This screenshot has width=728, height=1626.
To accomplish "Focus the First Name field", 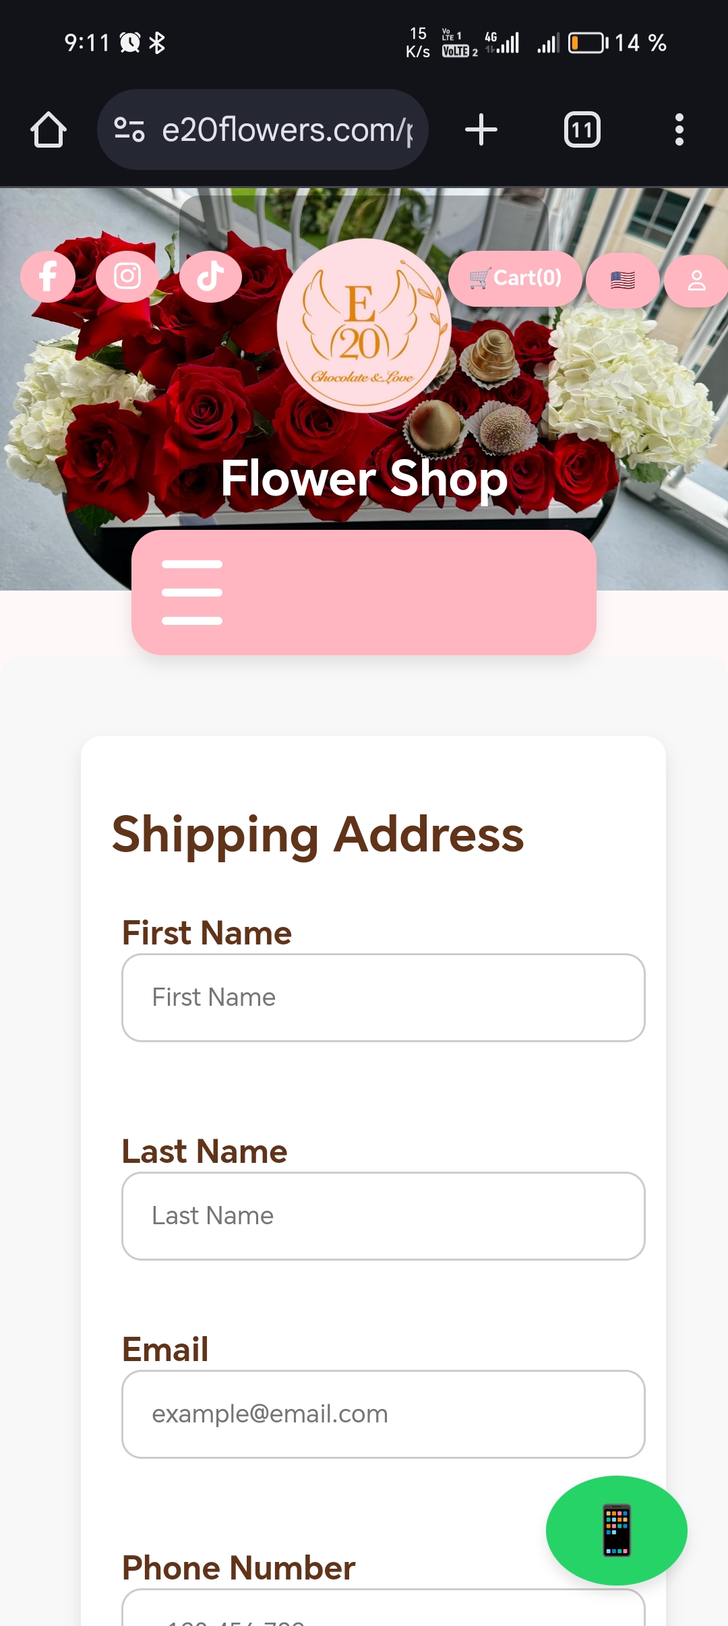I will click(x=383, y=997).
